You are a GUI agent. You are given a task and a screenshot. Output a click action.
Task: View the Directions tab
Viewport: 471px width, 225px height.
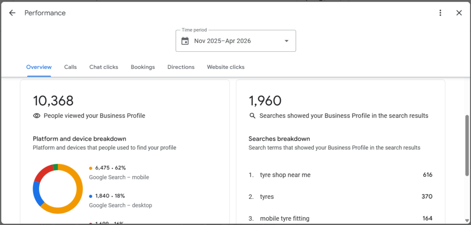pyautogui.click(x=181, y=67)
